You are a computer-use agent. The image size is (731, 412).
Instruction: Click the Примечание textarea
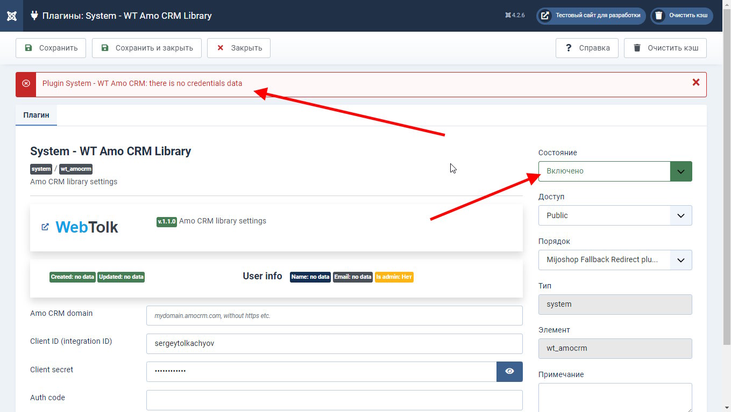pos(615,397)
